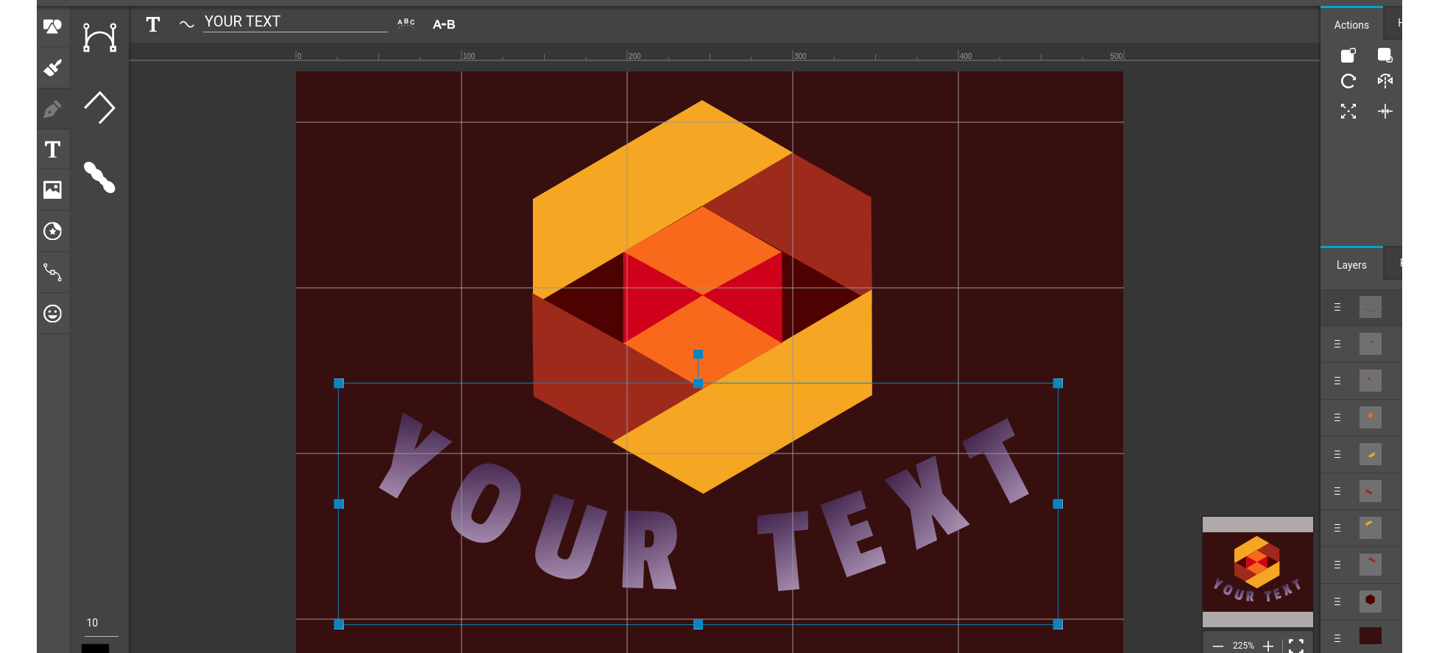Switch to the Layers tab
This screenshot has height=653, width=1439.
(1351, 265)
